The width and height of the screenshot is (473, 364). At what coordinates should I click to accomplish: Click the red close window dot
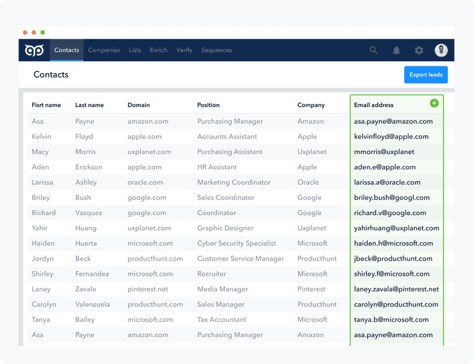click(x=25, y=32)
